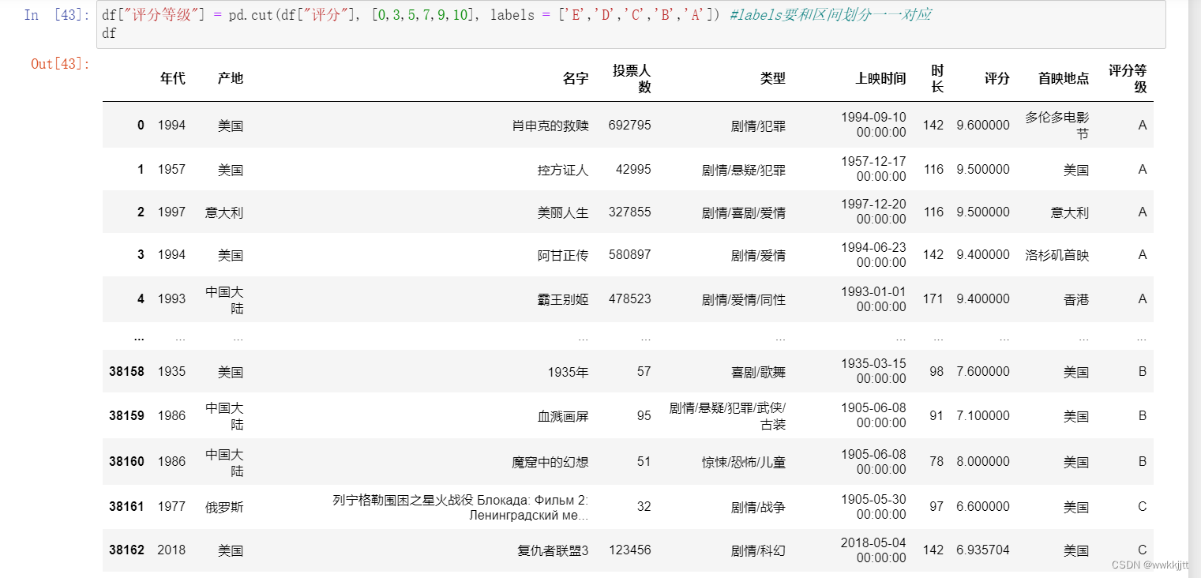
Task: Click movie name 霸王别姬
Action: tap(563, 299)
